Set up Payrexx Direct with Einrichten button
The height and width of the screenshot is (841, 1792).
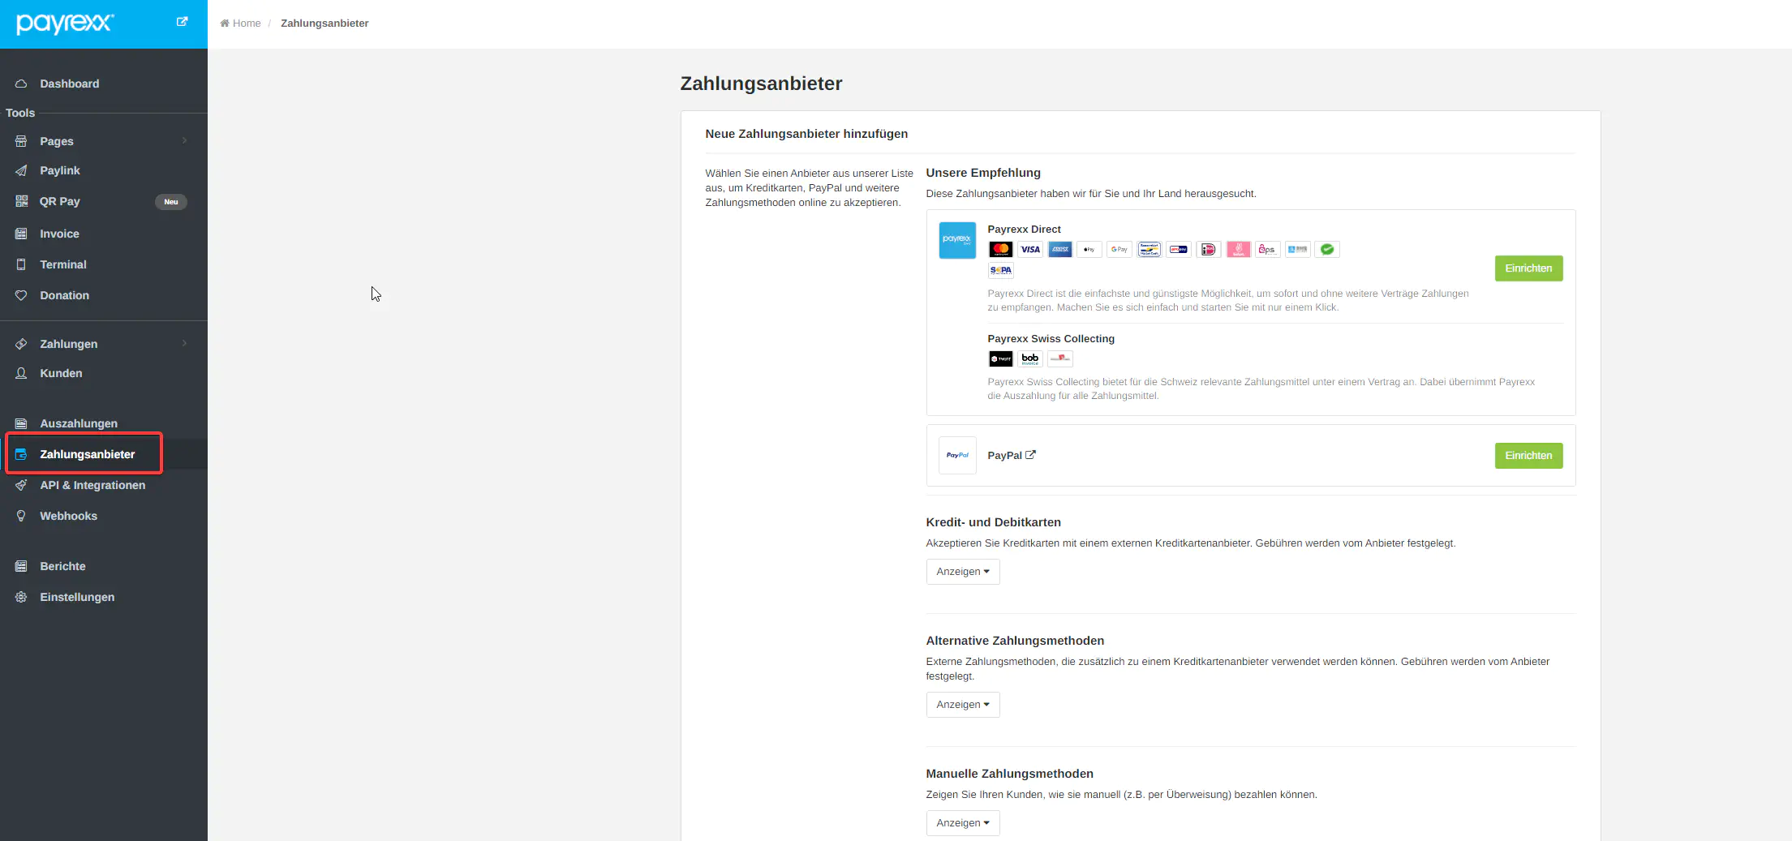(x=1528, y=268)
